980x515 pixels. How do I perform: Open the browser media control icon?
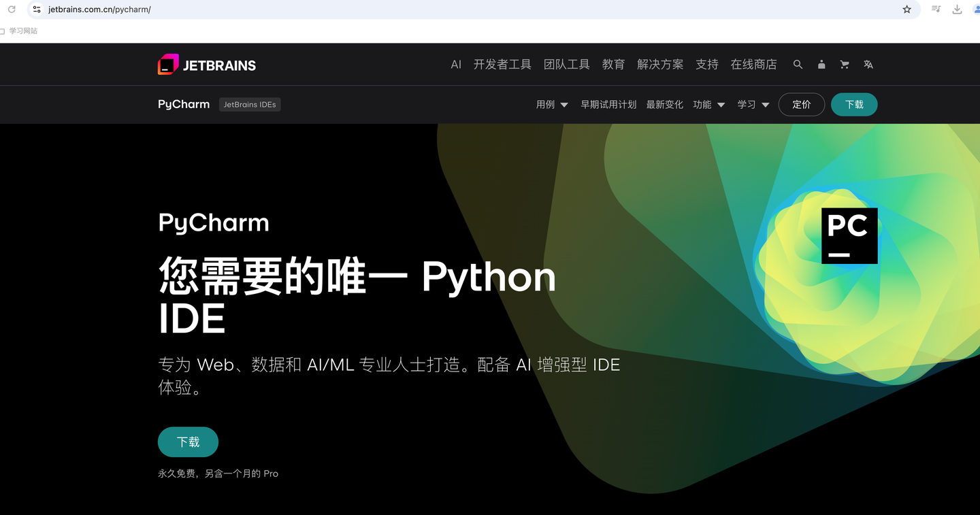point(936,10)
